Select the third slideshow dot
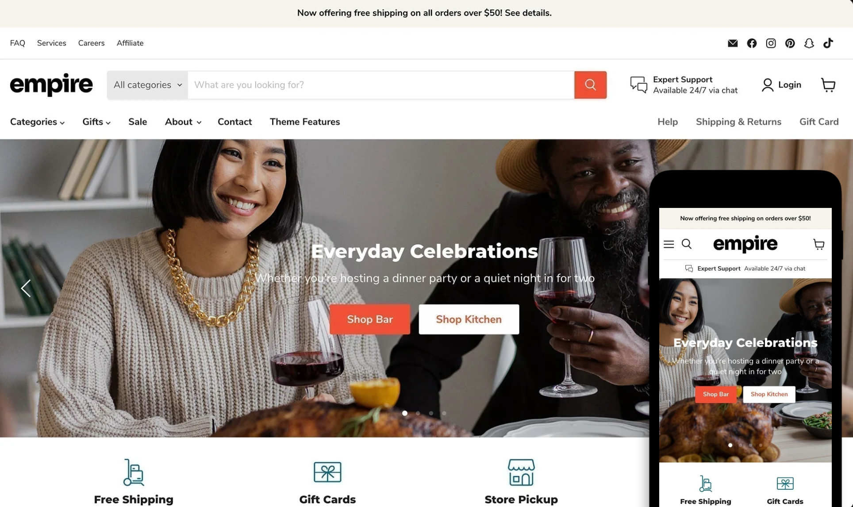 pyautogui.click(x=431, y=413)
